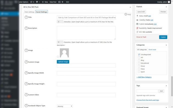173x108 pixels.
Task: Click the calendar icon beside Publish immediately
Action: pyautogui.click(x=137, y=24)
